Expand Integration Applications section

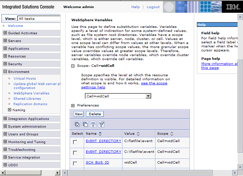[x=5, y=119]
